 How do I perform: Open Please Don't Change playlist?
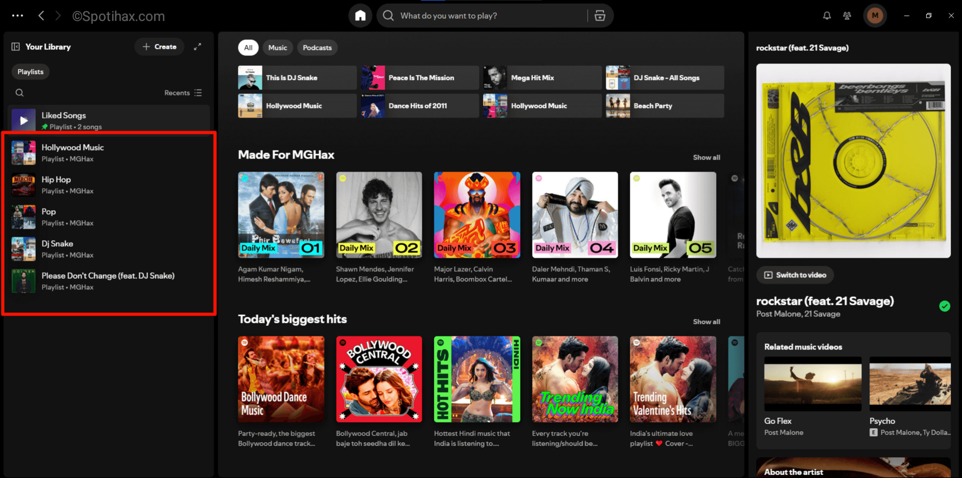109,281
